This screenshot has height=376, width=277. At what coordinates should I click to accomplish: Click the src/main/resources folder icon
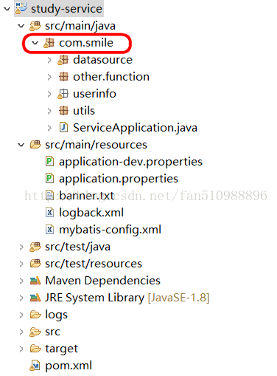35,145
